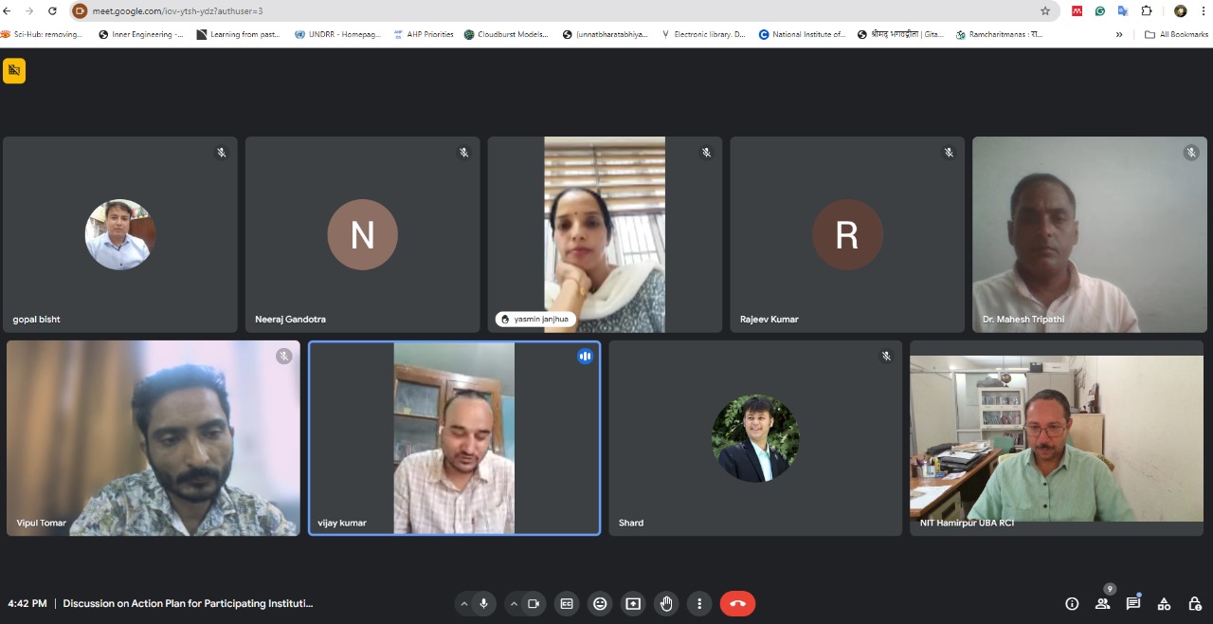1213x624 pixels.
Task: Click the Present now screen share icon
Action: pyautogui.click(x=633, y=604)
